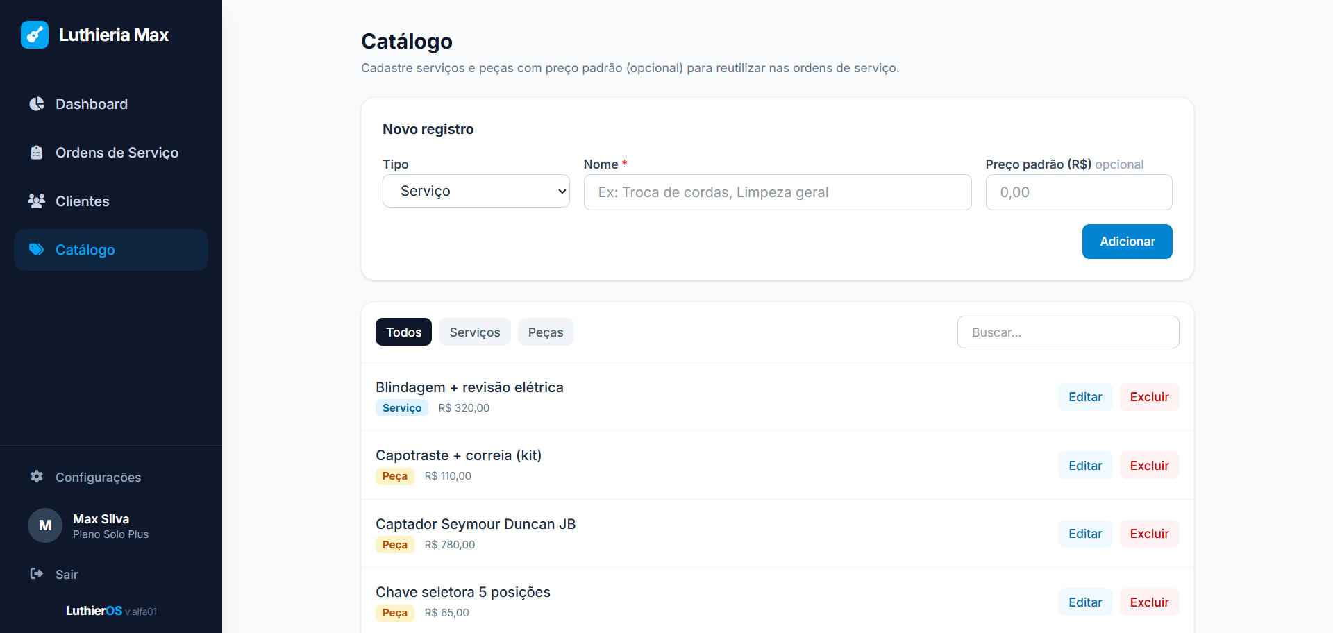Viewport: 1333px width, 633px height.
Task: Show all items with Todos tab
Action: [403, 332]
